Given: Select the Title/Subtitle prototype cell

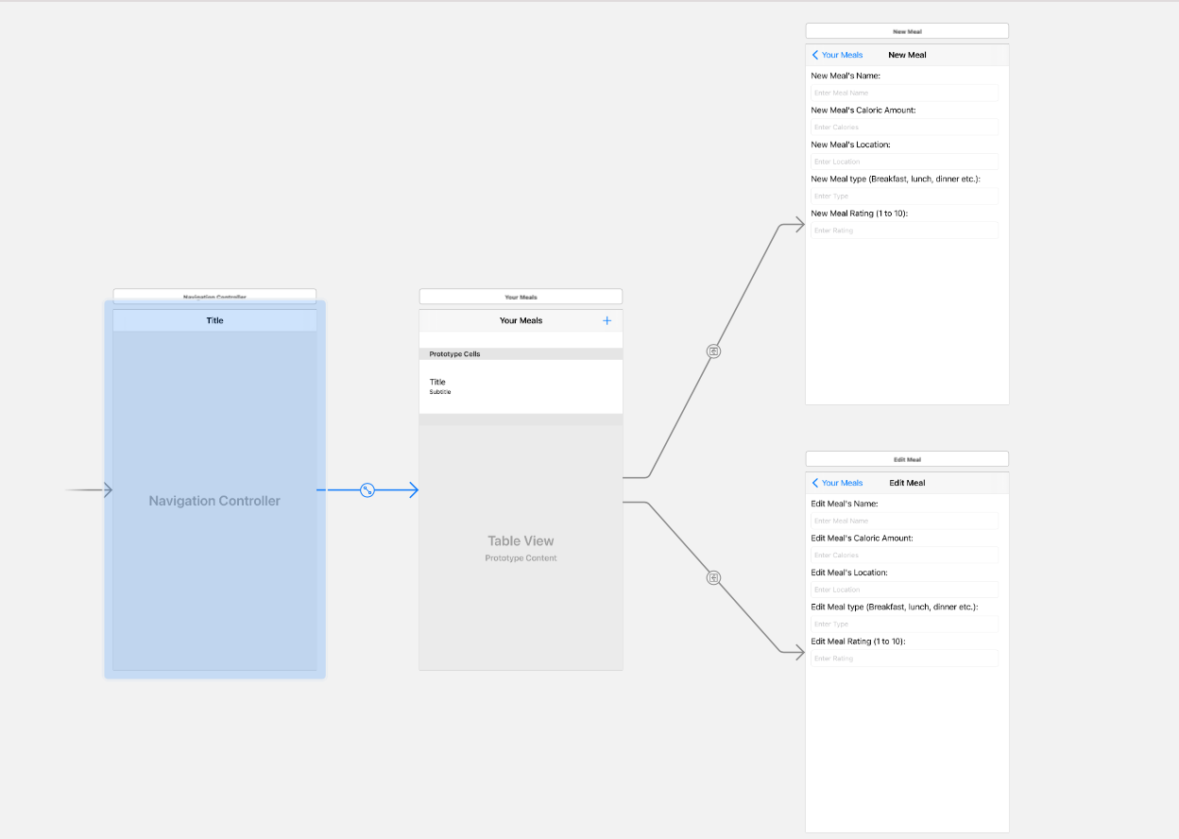Looking at the screenshot, I should [521, 386].
